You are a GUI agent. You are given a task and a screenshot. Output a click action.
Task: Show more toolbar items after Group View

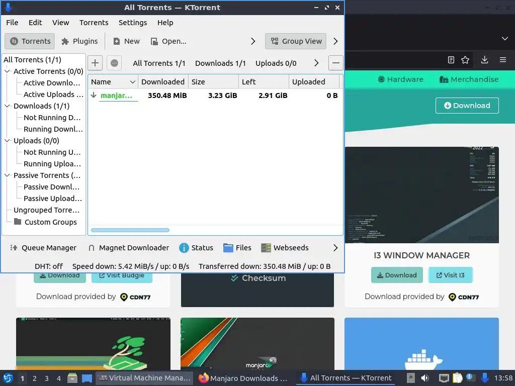pyautogui.click(x=335, y=41)
